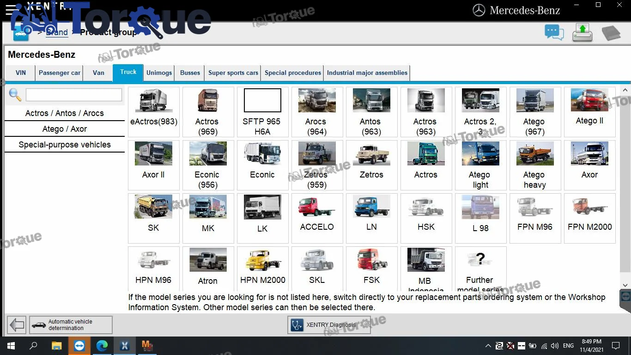Open the notification center icon
Screen dimensions: 631x355
click(615, 345)
